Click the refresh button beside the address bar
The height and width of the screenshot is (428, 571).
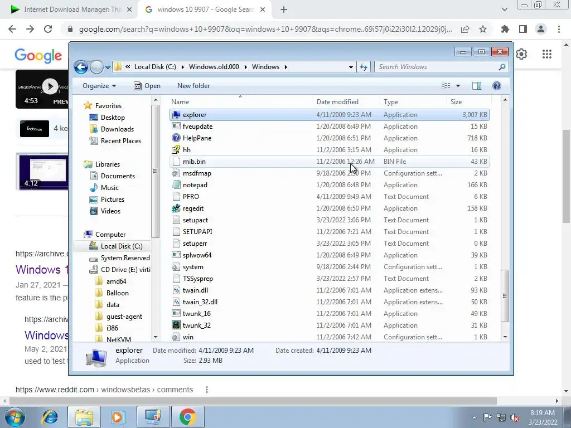pyautogui.click(x=364, y=67)
